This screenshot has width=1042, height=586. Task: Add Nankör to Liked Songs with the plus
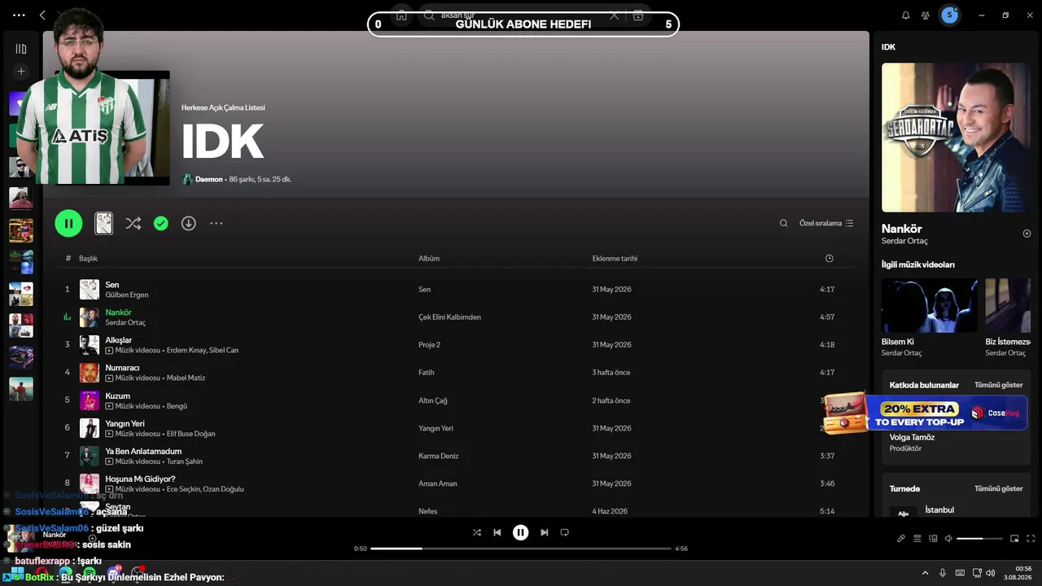point(1027,234)
